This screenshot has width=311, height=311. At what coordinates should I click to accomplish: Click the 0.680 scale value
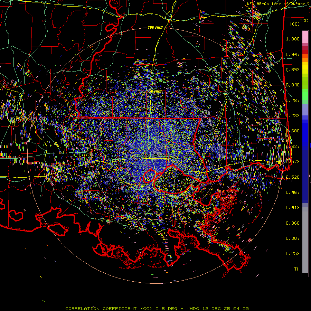click(293, 131)
